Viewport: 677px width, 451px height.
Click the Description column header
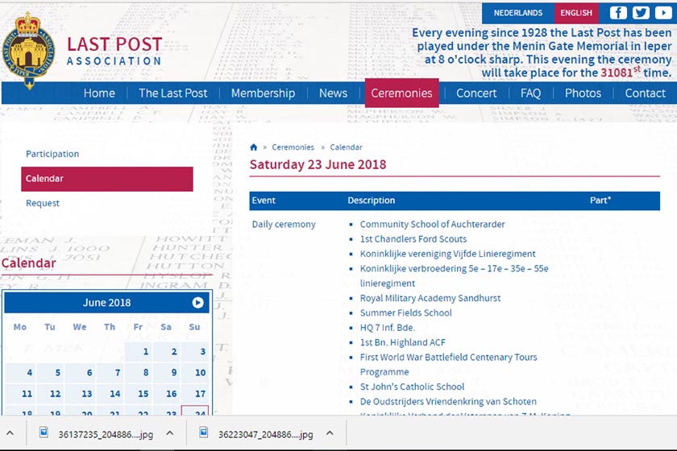click(372, 201)
